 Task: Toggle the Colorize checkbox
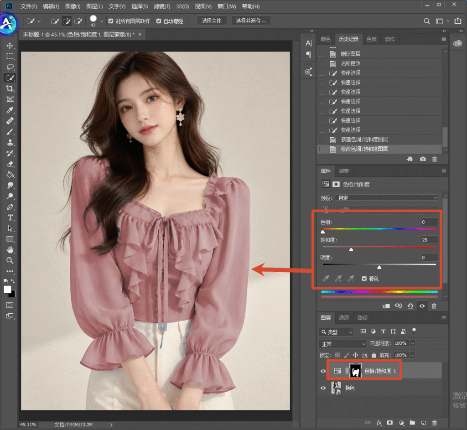(364, 279)
